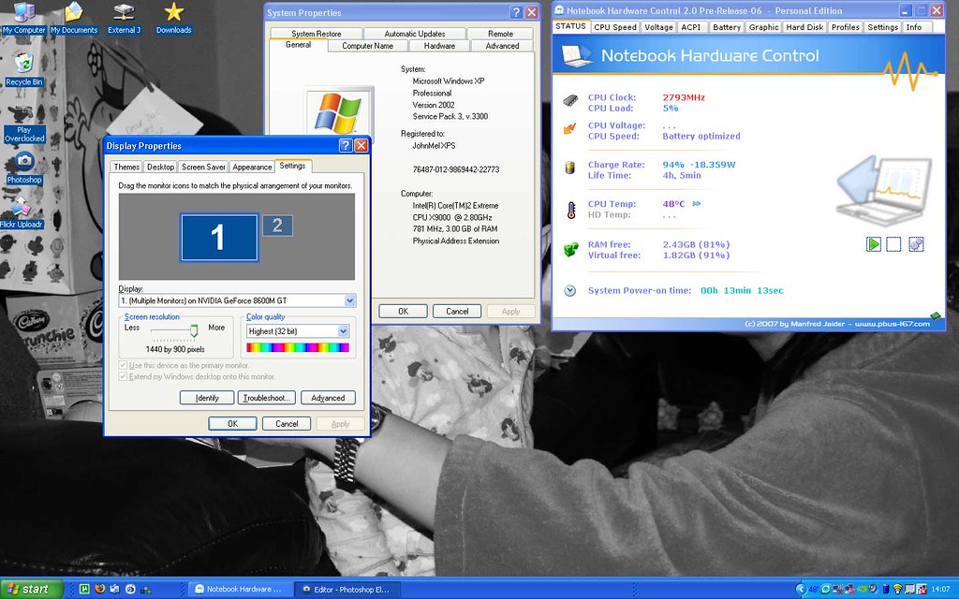Screen dimensions: 959x599
Task: Switch to the Hardware tab in System Properties
Action: click(x=440, y=46)
